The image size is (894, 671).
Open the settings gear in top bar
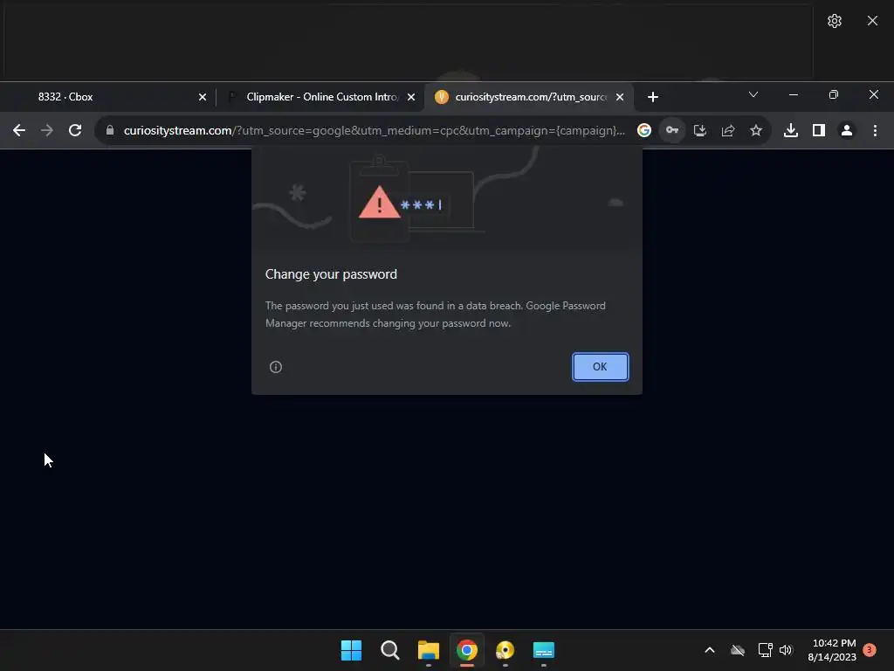(x=834, y=21)
